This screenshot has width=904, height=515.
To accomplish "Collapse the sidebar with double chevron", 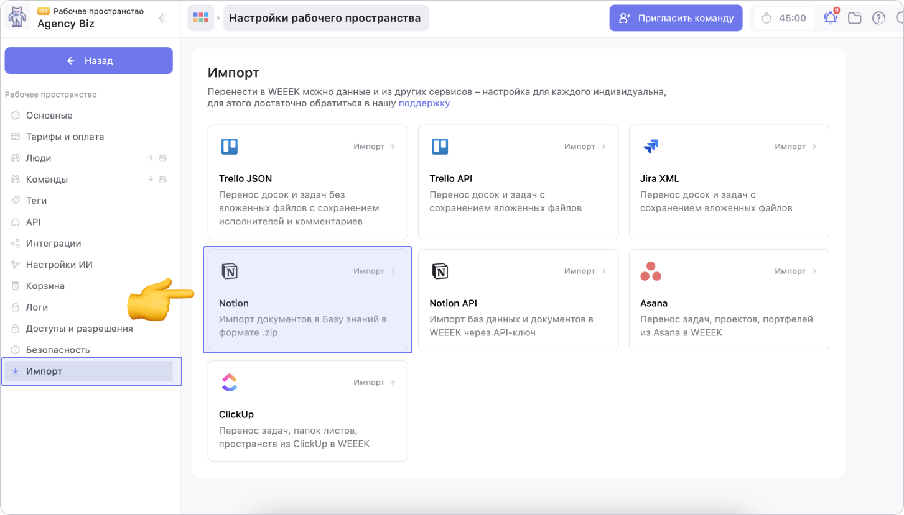I will pos(163,18).
